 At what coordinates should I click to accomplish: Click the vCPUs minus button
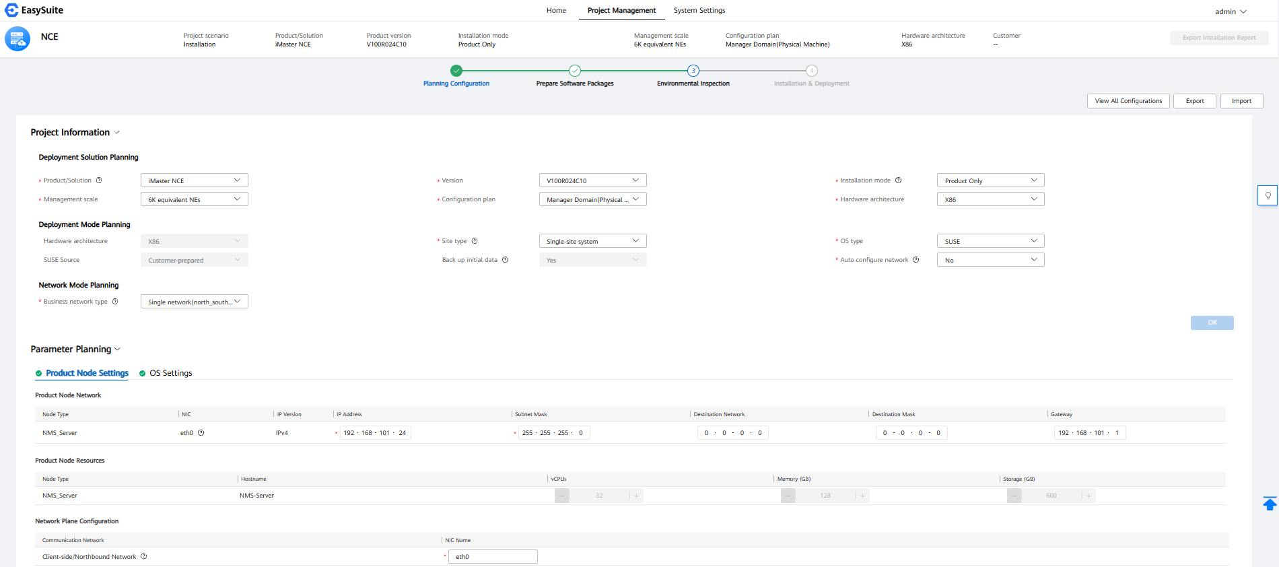(x=562, y=496)
